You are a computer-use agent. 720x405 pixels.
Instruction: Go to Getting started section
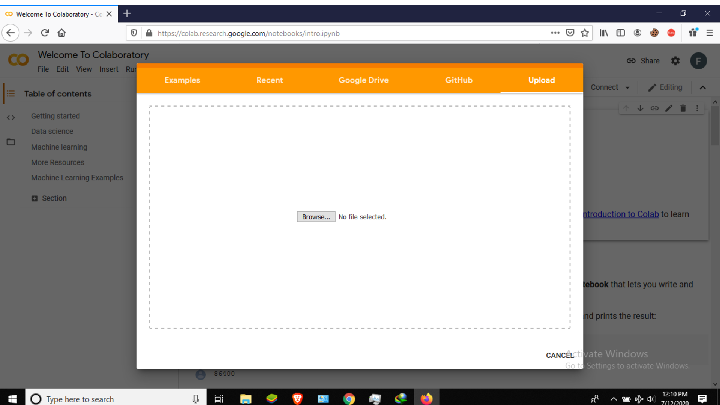[x=55, y=116]
